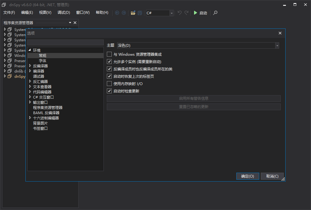Expand the 文本查看器 tree node
This screenshot has width=311, height=210.
(30, 86)
